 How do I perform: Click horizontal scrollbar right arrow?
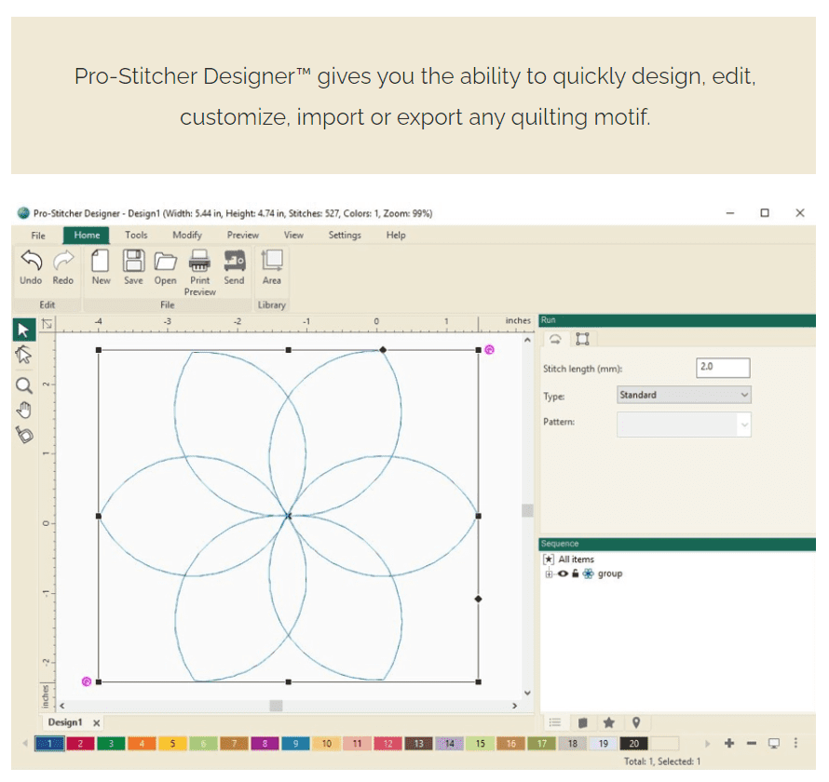click(514, 706)
